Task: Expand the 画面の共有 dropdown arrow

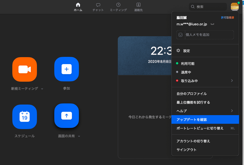Action: (79, 136)
